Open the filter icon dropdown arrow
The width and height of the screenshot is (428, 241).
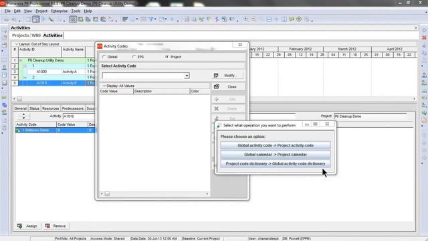point(155,19)
